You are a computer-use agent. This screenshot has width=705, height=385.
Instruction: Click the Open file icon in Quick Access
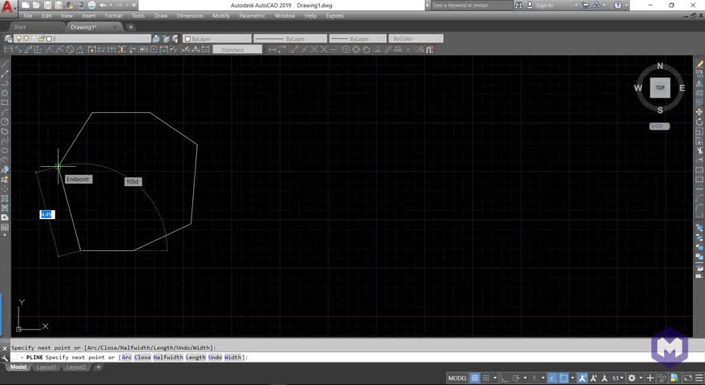(x=36, y=6)
